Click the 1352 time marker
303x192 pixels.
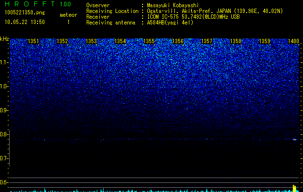[63, 41]
